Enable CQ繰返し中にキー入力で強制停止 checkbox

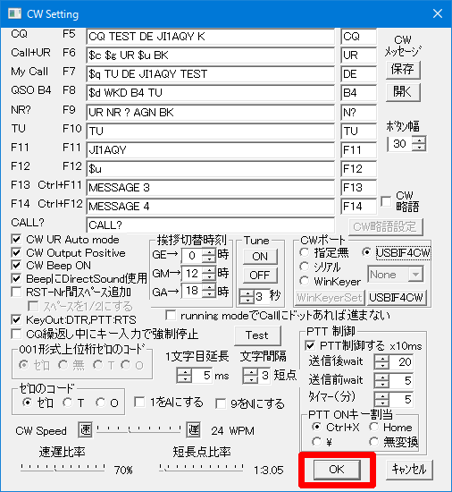pyautogui.click(x=16, y=334)
